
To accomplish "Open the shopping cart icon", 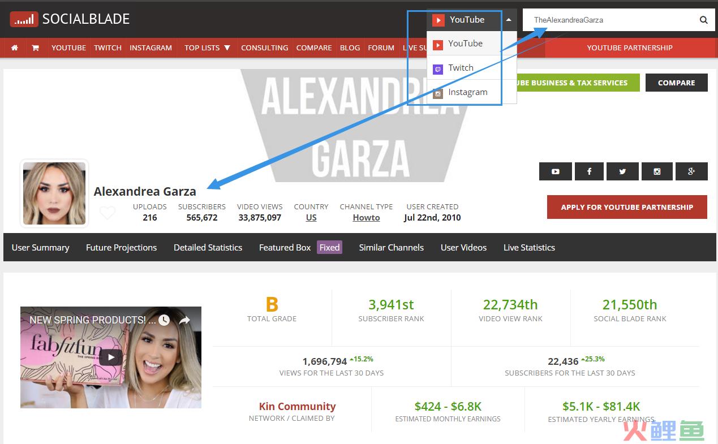I will (x=35, y=48).
